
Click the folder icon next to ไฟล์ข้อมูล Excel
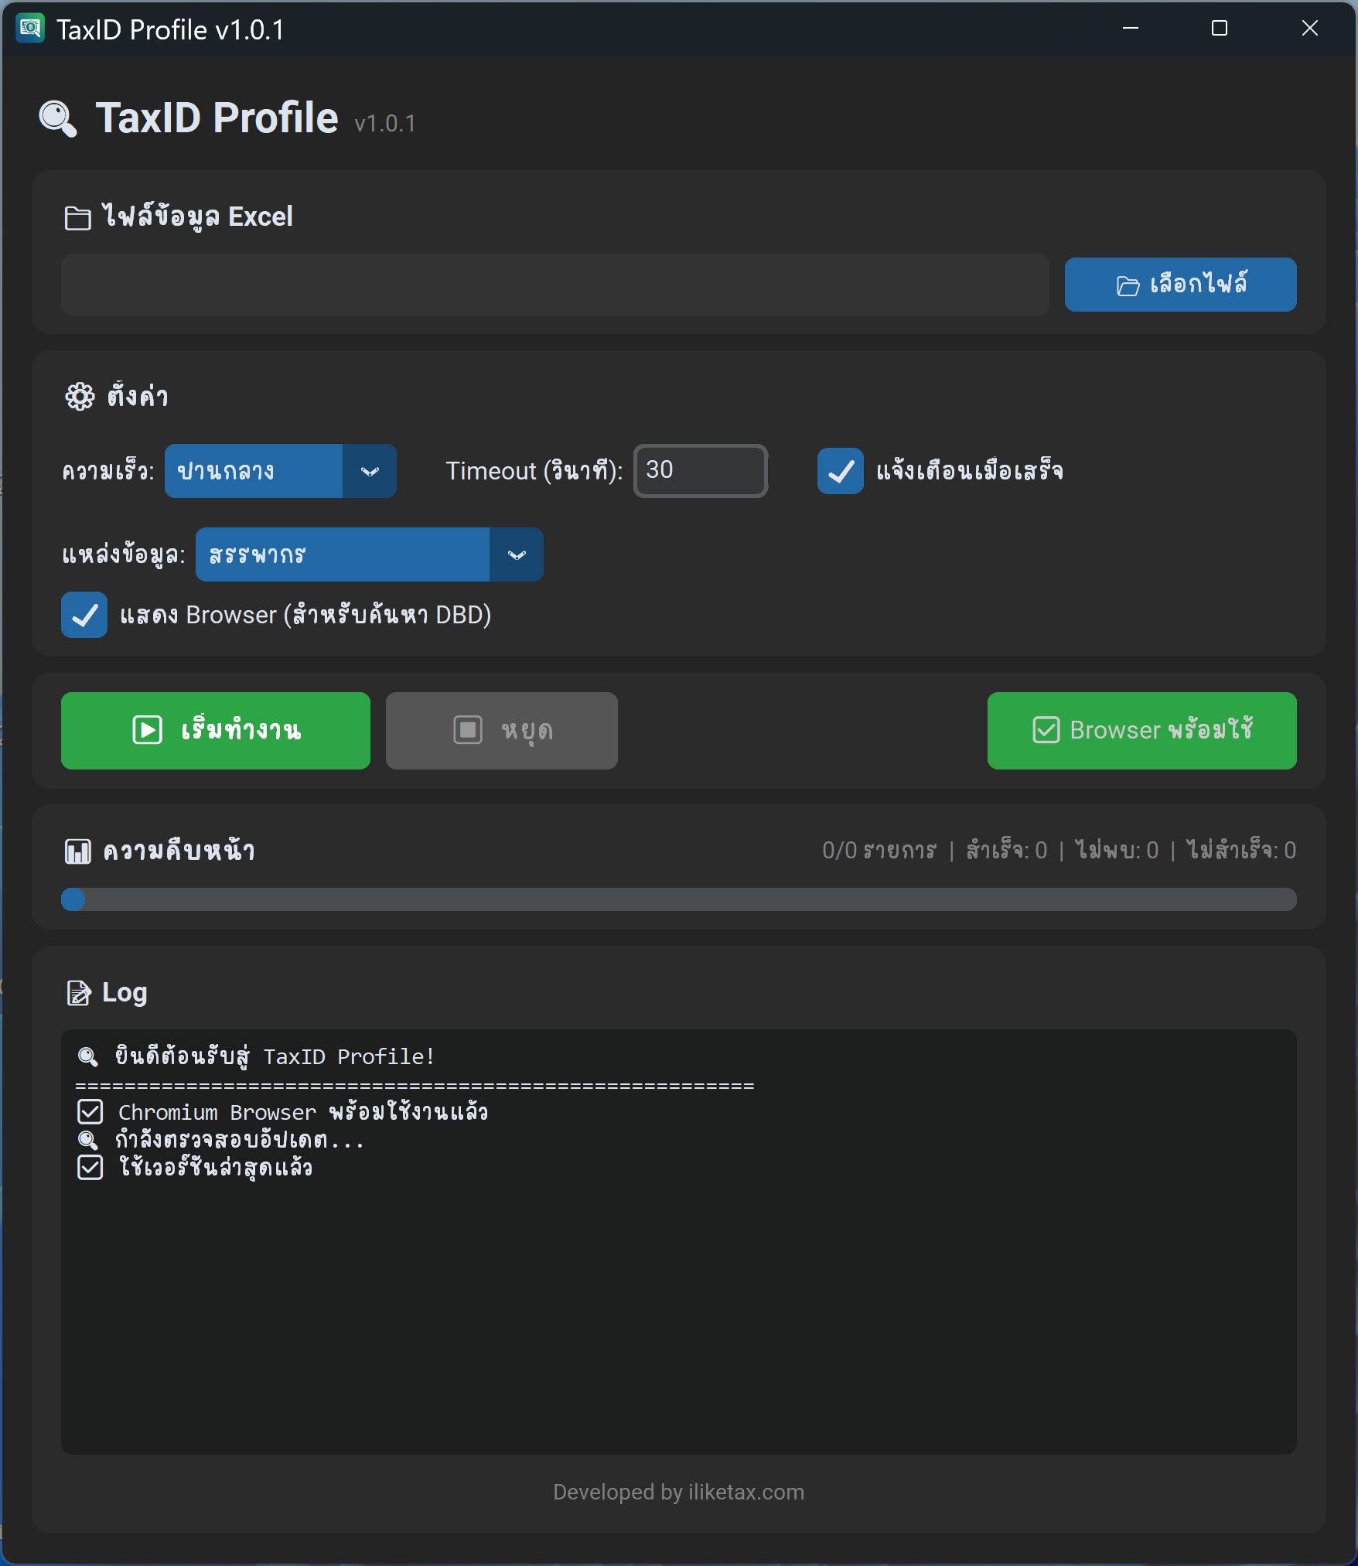77,218
